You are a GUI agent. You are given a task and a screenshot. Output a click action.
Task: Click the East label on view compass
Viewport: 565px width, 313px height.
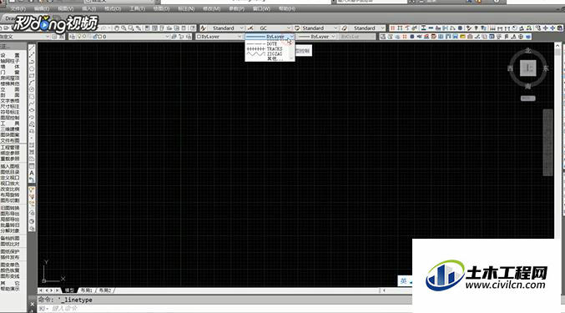pos(546,68)
